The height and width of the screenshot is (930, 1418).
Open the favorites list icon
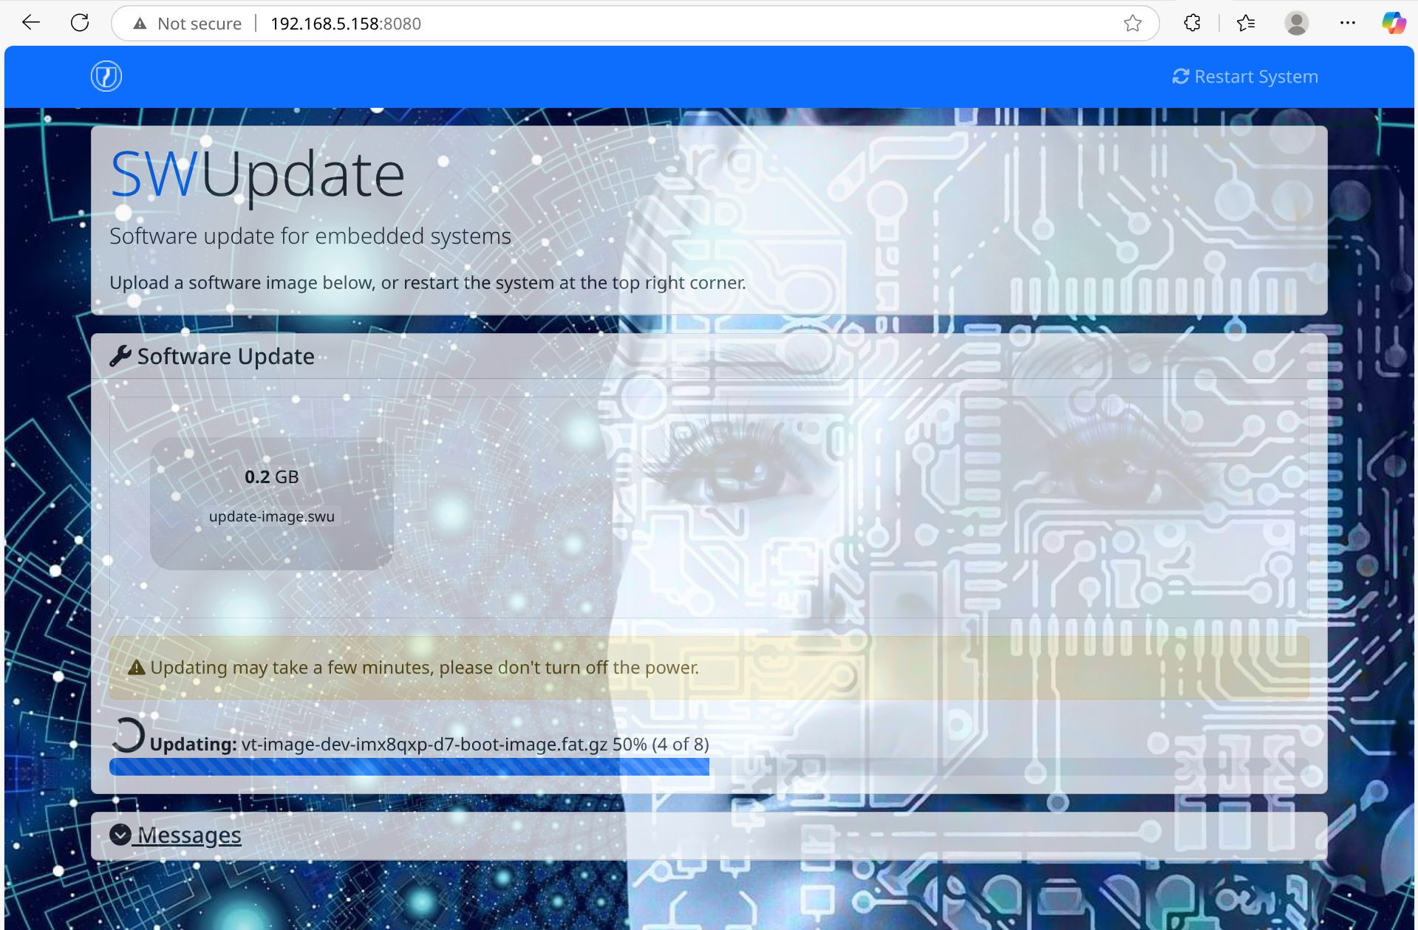click(x=1246, y=24)
